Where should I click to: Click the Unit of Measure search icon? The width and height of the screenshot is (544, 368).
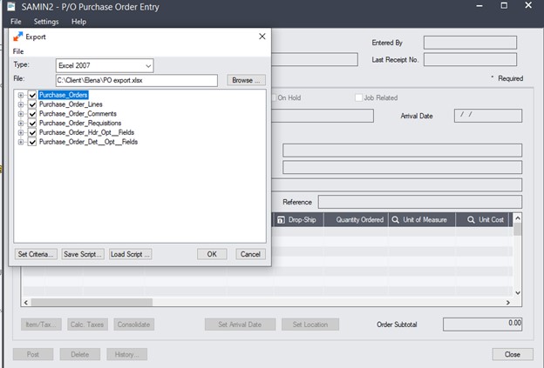395,220
